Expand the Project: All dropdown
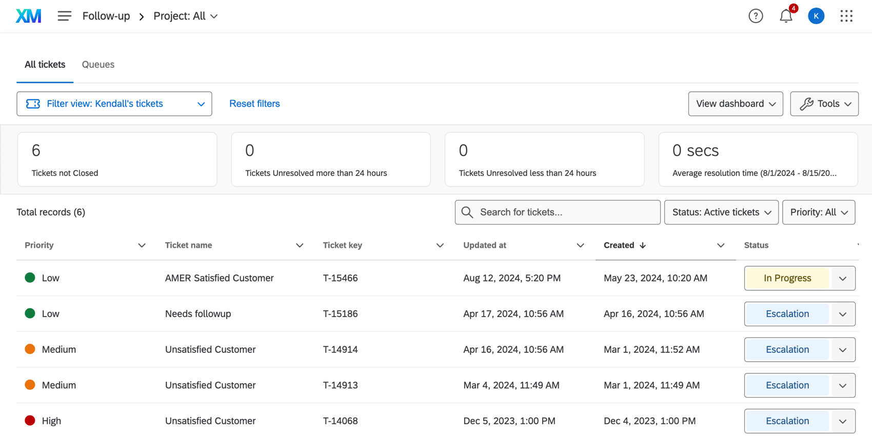 click(x=186, y=16)
